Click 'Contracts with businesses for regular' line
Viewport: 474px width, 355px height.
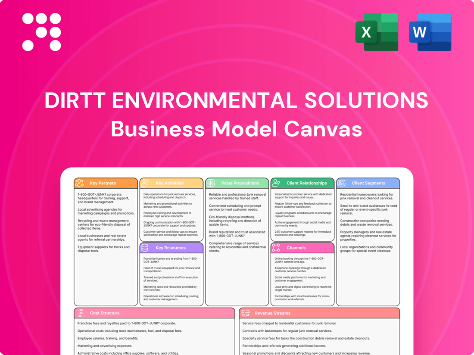click(287, 331)
